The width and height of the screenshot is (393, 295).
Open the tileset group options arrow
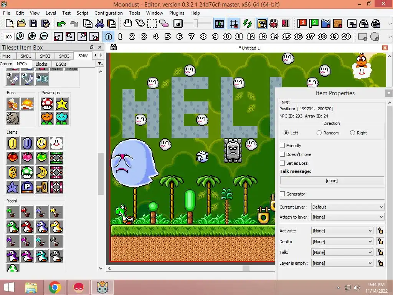(x=100, y=64)
